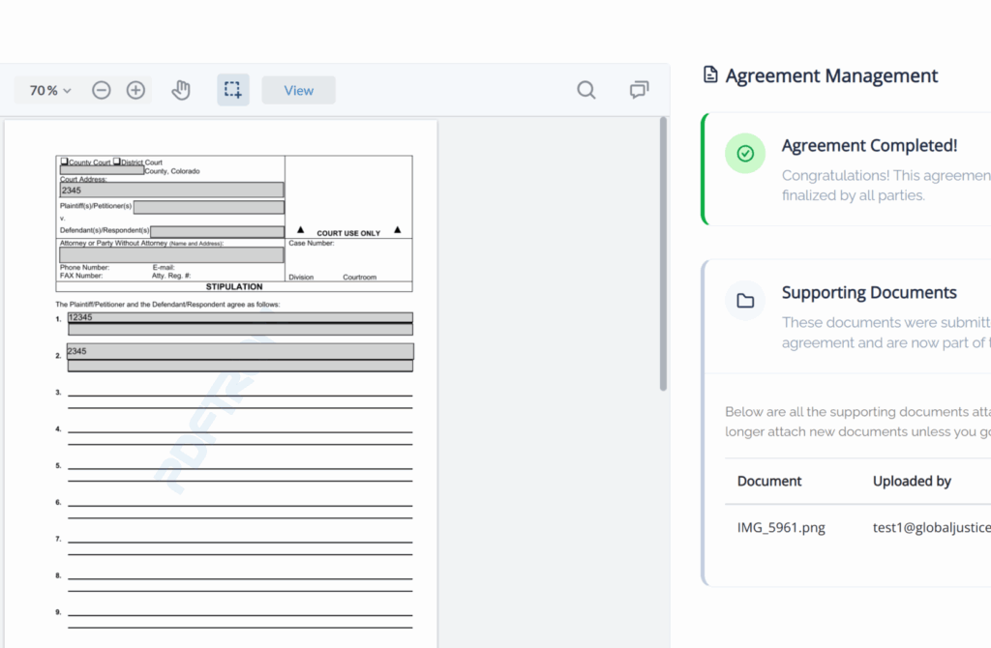Viewport: 991px width, 648px height.
Task: Click the zoom in plus icon
Action: tap(135, 90)
